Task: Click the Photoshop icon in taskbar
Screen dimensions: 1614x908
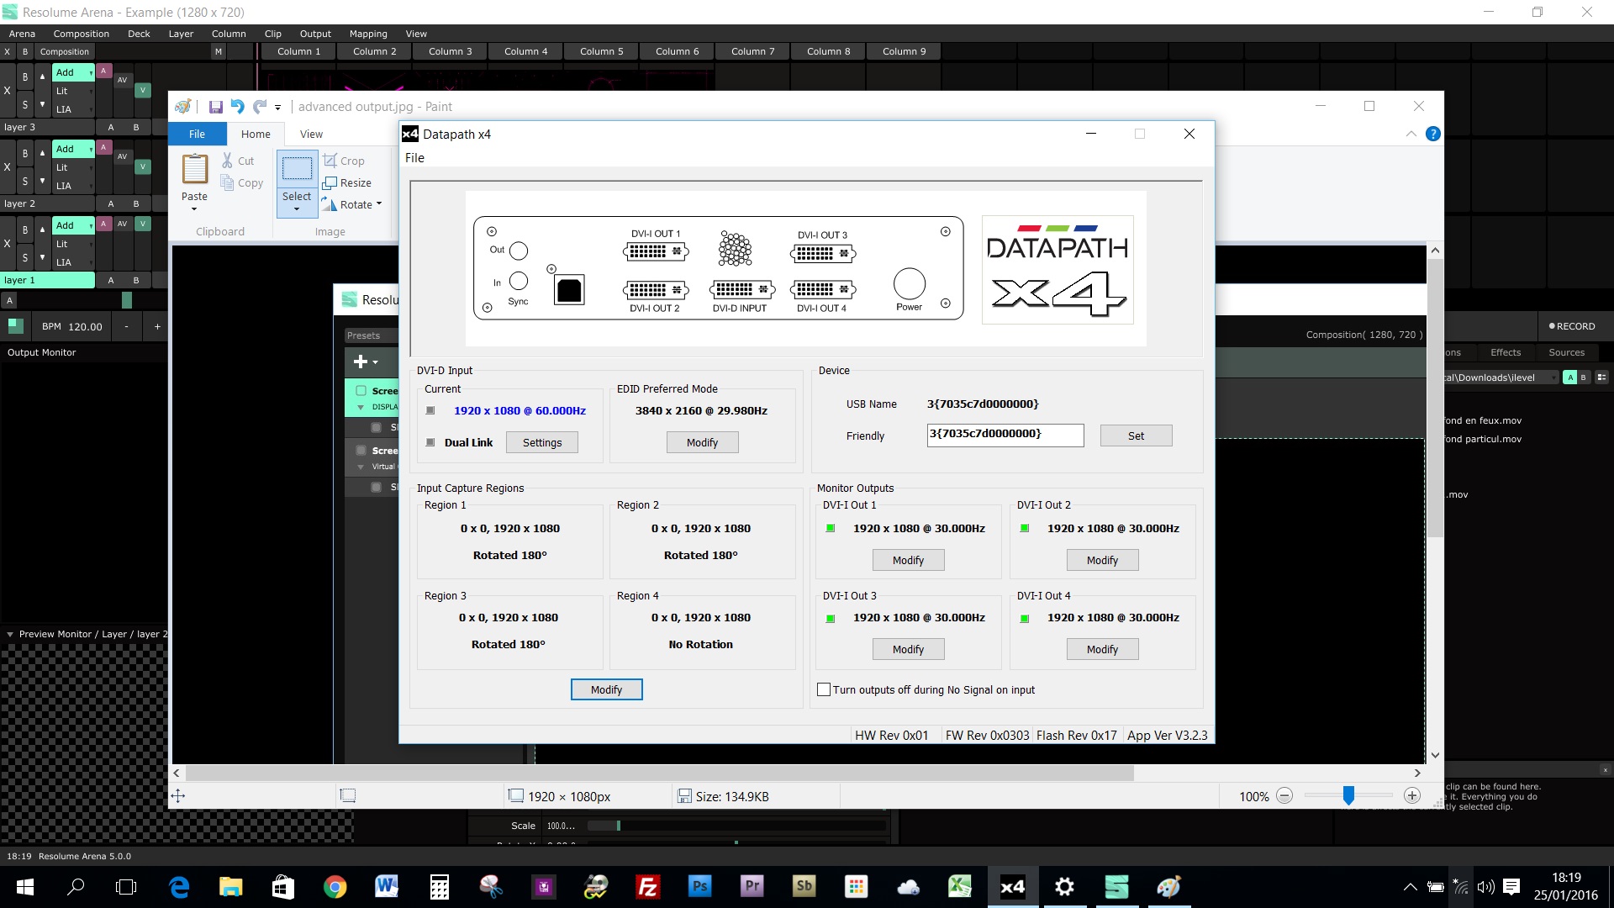Action: coord(699,887)
